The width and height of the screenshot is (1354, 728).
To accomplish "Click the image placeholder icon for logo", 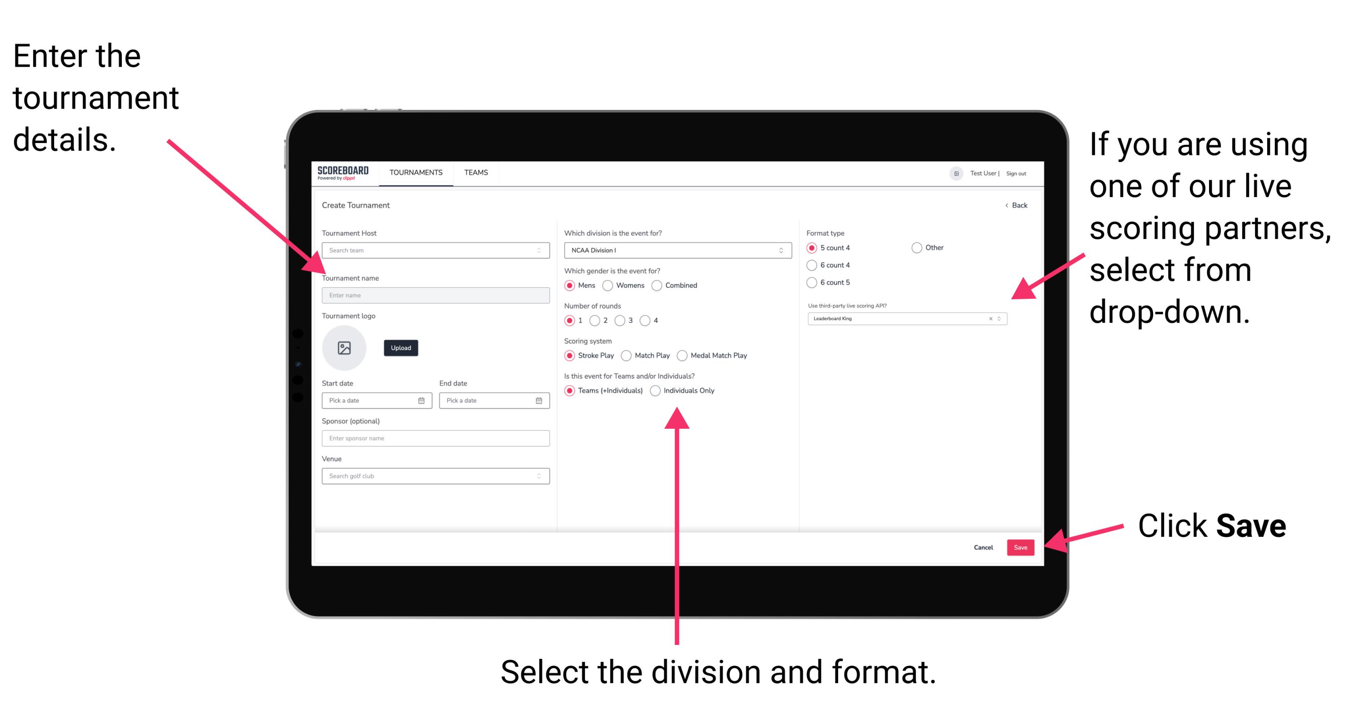I will pyautogui.click(x=345, y=348).
